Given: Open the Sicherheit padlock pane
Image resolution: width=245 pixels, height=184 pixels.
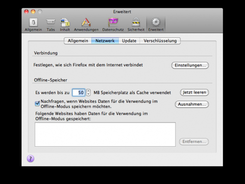Looking at the screenshot, I should pyautogui.click(x=136, y=25).
